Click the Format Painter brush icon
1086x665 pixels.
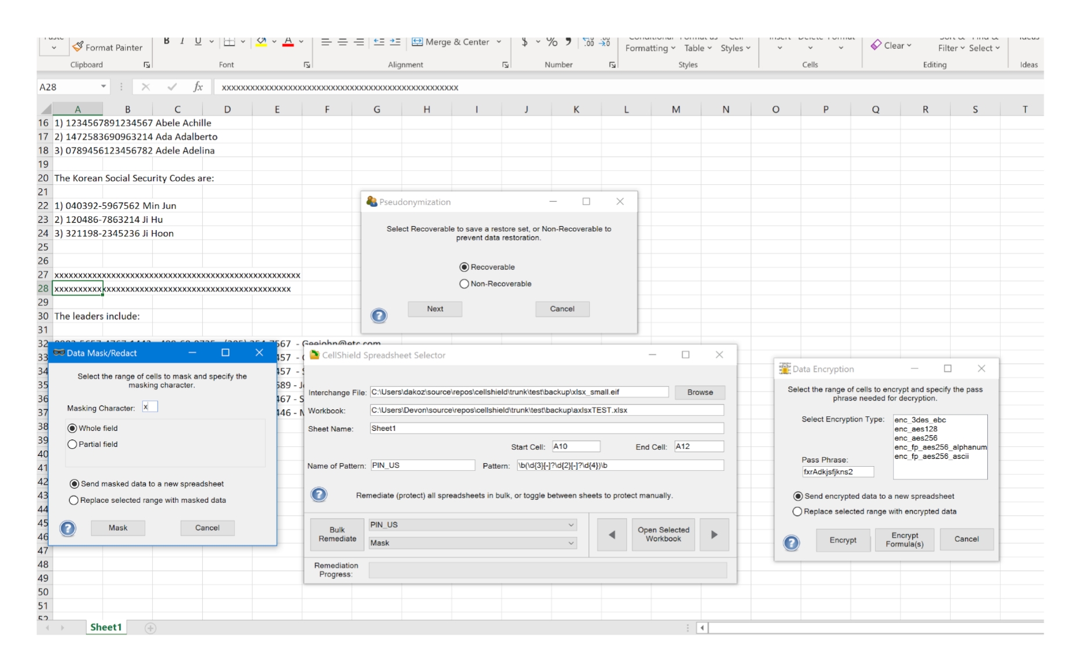(78, 47)
